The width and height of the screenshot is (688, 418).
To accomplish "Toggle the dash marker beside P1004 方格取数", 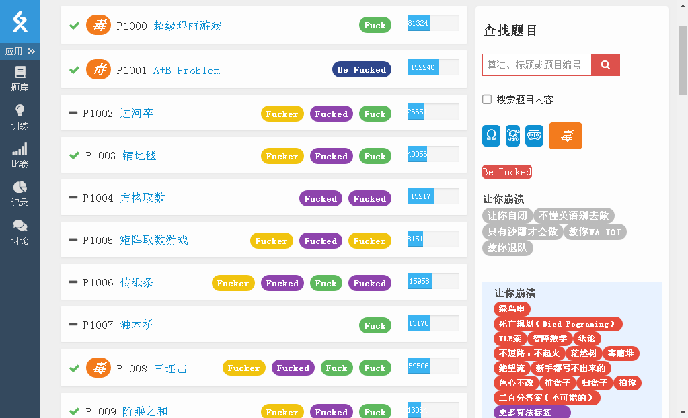I will click(x=73, y=198).
